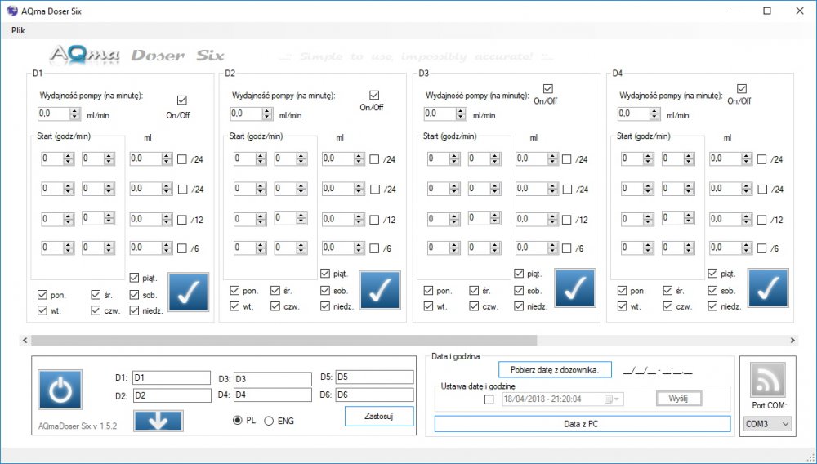Click the wireless connect icon above Port COM
Image resolution: width=817 pixels, height=464 pixels.
(x=767, y=380)
